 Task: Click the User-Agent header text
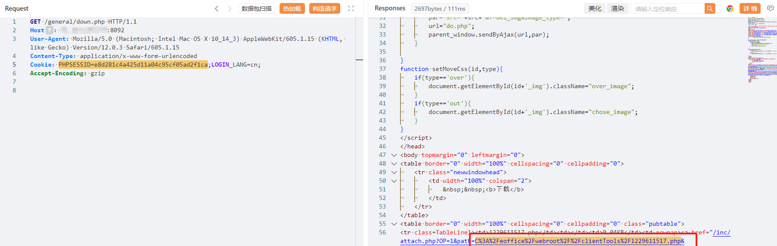[187, 43]
